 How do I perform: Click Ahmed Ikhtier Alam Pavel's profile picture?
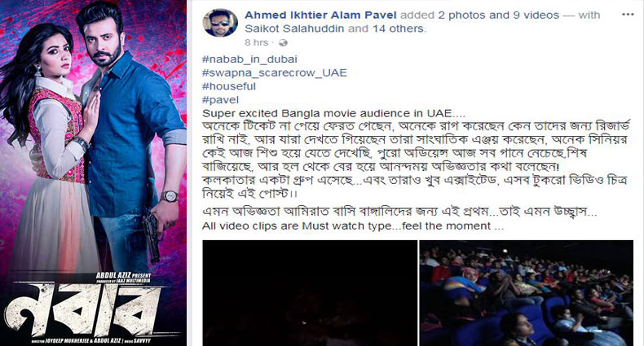(x=220, y=23)
